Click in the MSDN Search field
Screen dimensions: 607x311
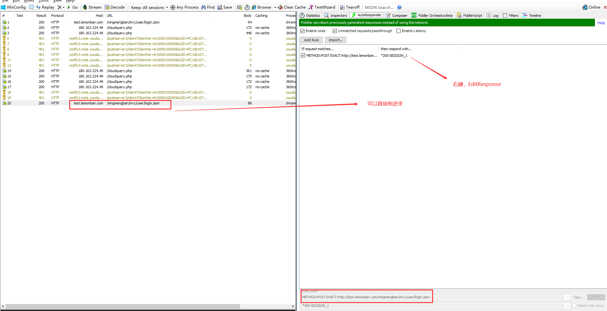379,7
